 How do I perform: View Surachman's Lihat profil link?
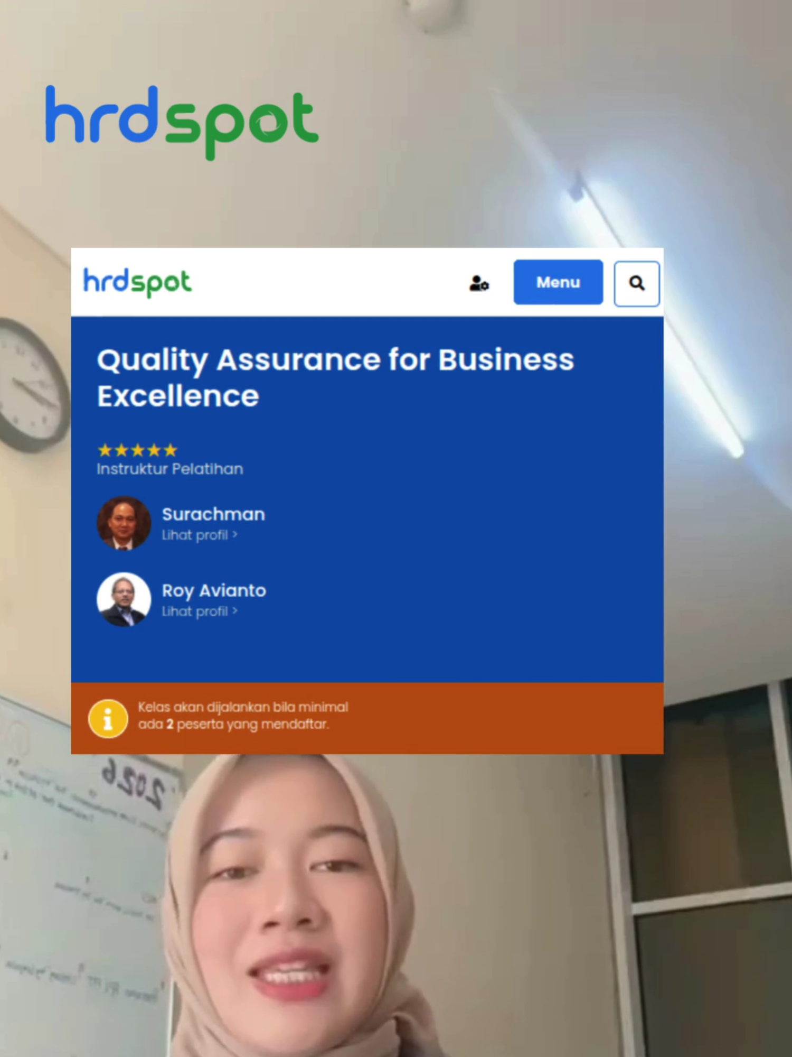tap(200, 535)
